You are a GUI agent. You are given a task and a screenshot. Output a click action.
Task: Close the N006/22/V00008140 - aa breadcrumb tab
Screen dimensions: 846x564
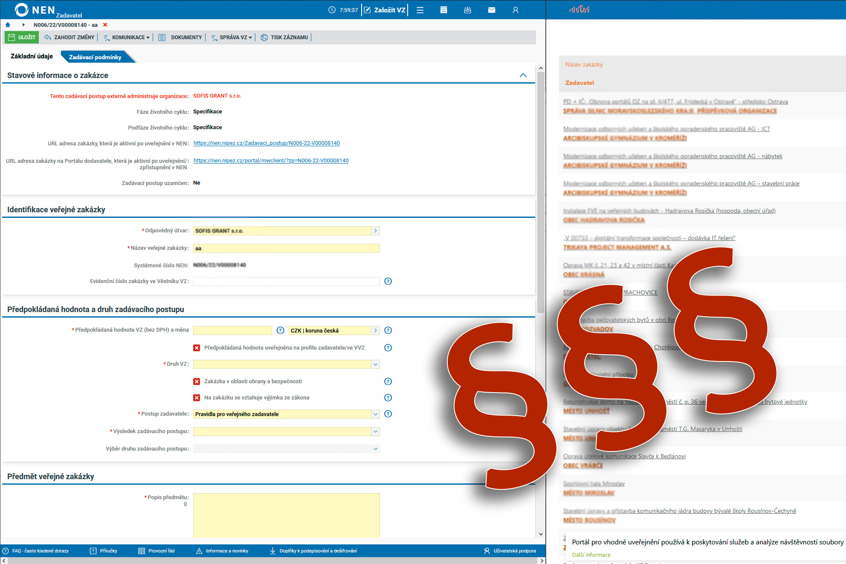click(105, 25)
